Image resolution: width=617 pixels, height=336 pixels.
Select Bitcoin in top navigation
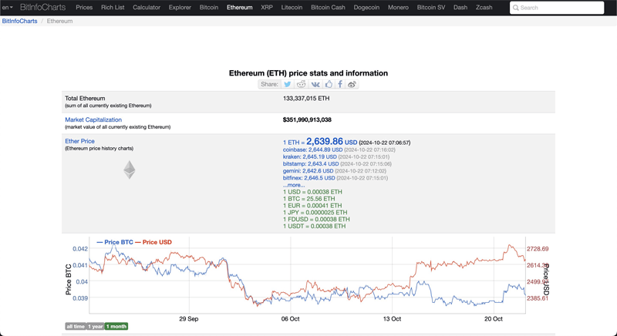[209, 8]
